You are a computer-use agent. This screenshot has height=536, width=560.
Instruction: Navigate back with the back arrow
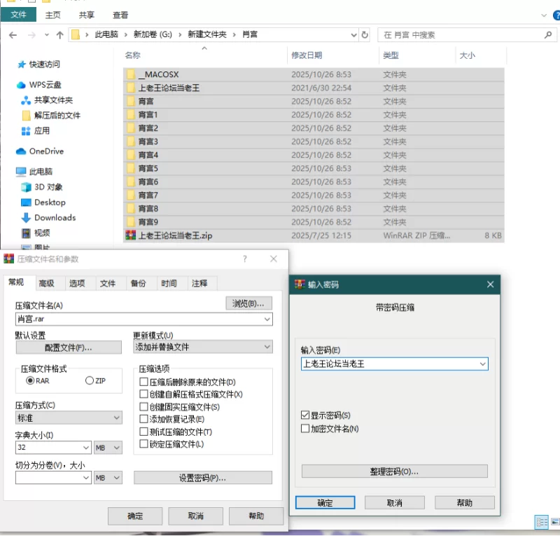pos(13,34)
